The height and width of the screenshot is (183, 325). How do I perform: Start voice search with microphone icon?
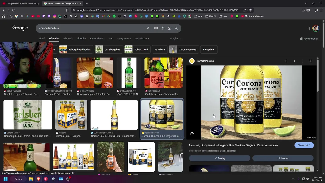click(x=163, y=28)
